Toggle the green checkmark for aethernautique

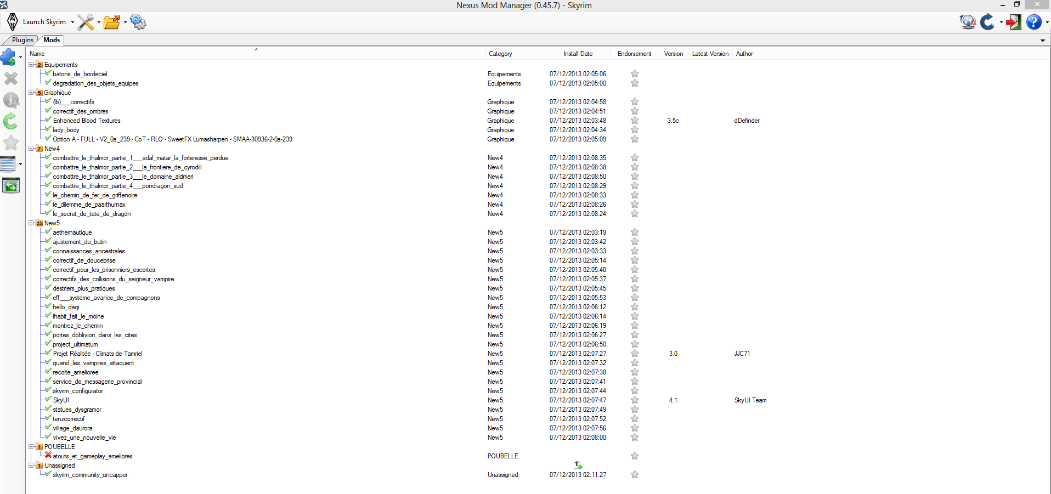coord(48,231)
